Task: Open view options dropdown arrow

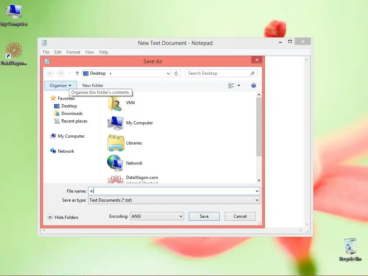Action: pos(239,86)
